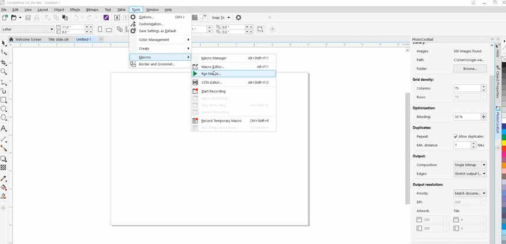Click the Columns spinner arrows
The width and height of the screenshot is (506, 244).
tap(484, 88)
